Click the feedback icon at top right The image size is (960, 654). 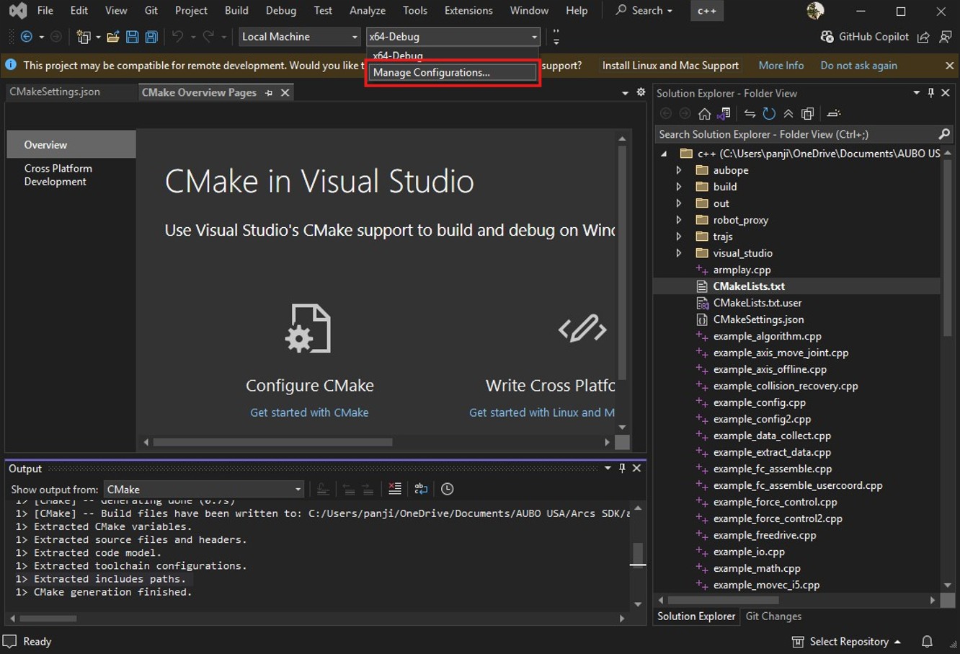[946, 37]
